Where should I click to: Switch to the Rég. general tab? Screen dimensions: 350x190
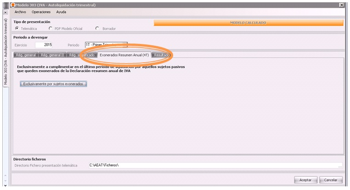[25, 55]
